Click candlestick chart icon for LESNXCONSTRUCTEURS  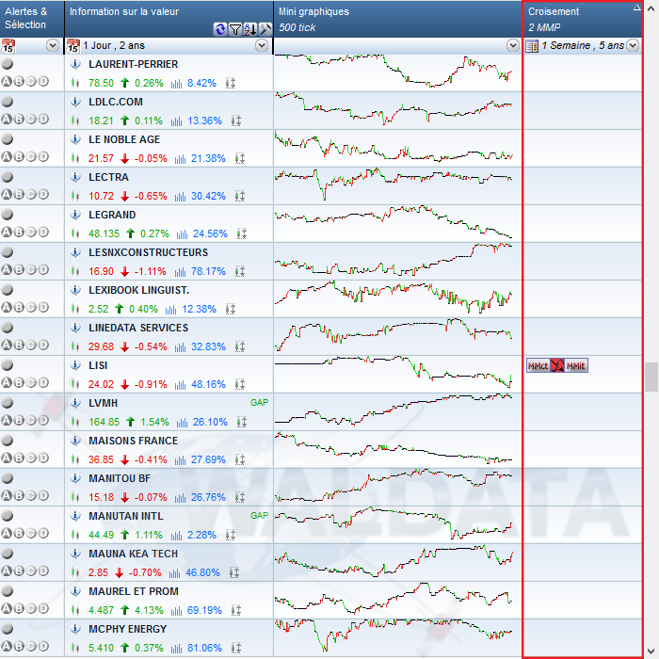[75, 271]
